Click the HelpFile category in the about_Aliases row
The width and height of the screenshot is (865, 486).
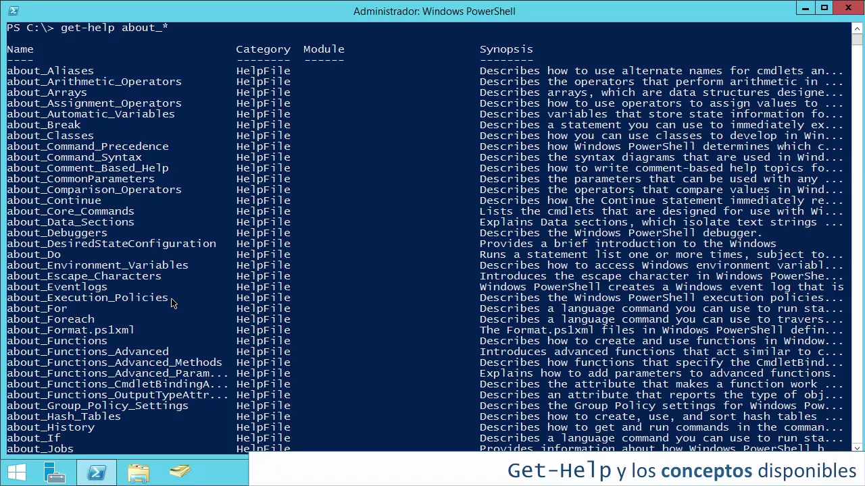(x=263, y=71)
